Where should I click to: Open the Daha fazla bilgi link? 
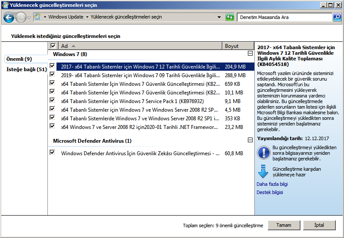(x=272, y=184)
